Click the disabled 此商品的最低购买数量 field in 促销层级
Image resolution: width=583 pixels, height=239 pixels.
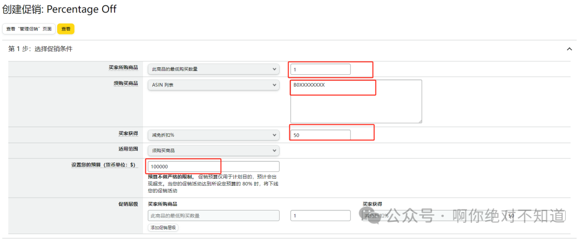213,216
